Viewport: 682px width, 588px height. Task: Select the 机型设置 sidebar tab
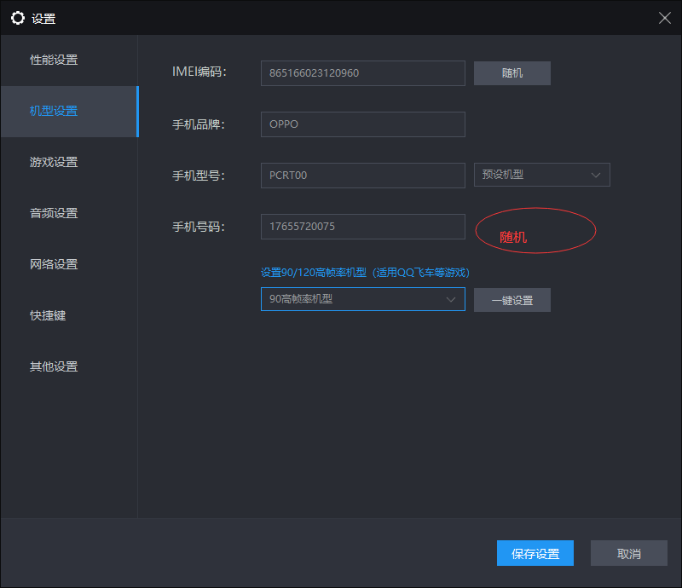[x=54, y=111]
